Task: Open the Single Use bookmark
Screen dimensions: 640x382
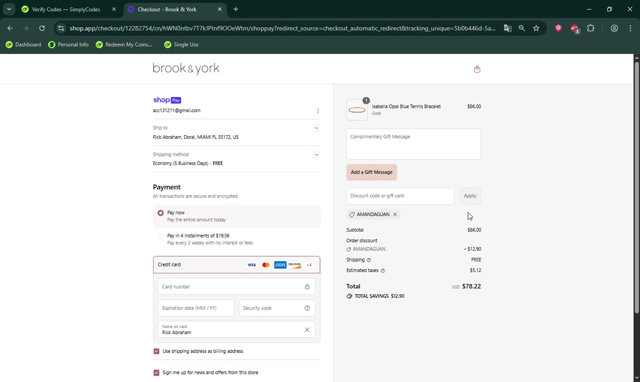Action: coord(181,45)
